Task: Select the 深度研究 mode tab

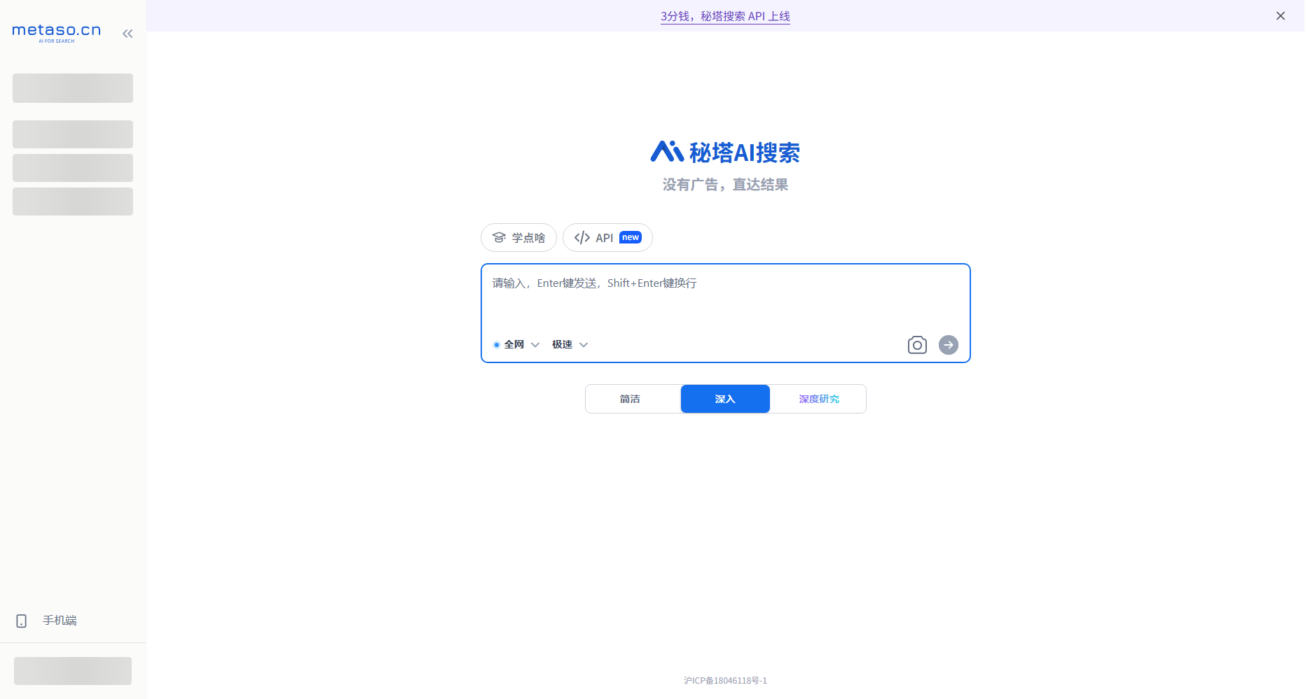Action: (x=818, y=399)
